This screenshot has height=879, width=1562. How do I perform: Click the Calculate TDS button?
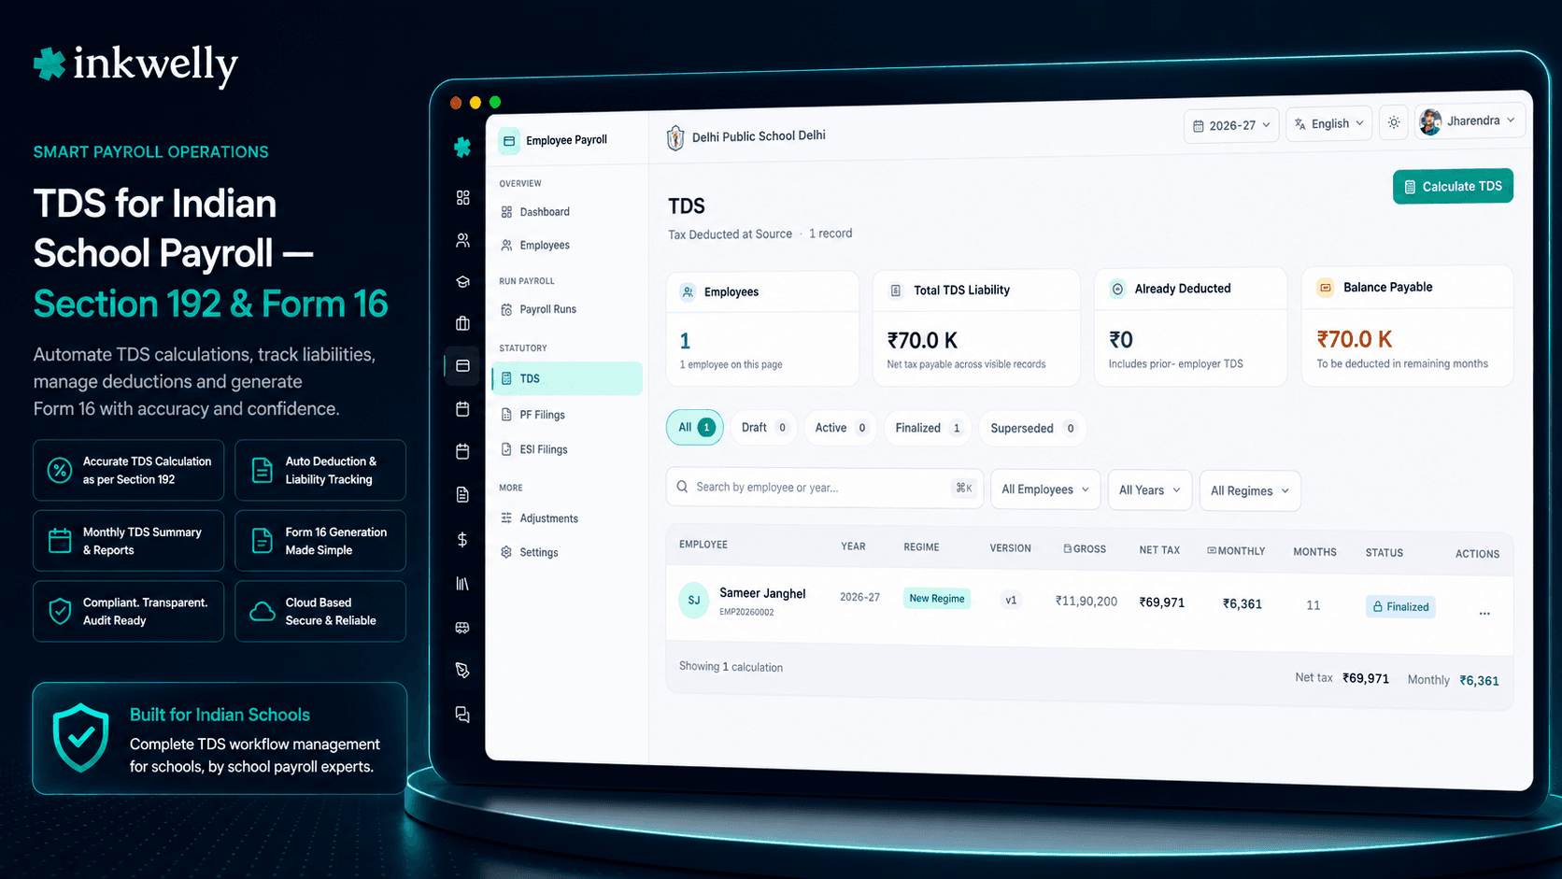pos(1453,187)
